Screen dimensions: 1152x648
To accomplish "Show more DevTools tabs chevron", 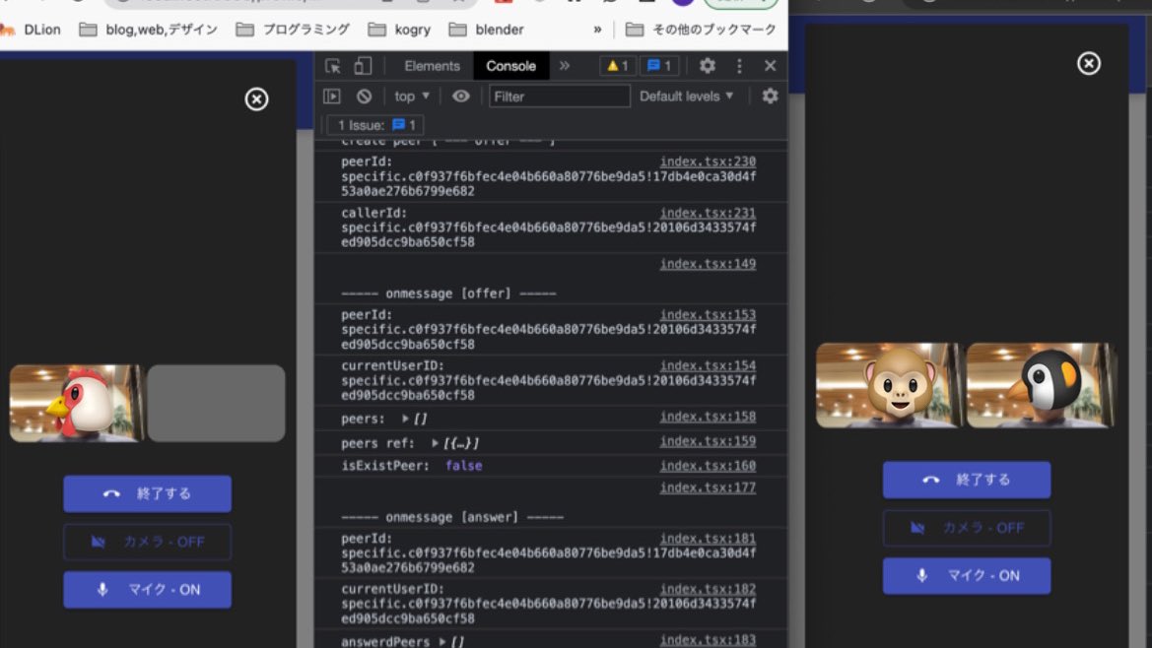I will click(565, 66).
